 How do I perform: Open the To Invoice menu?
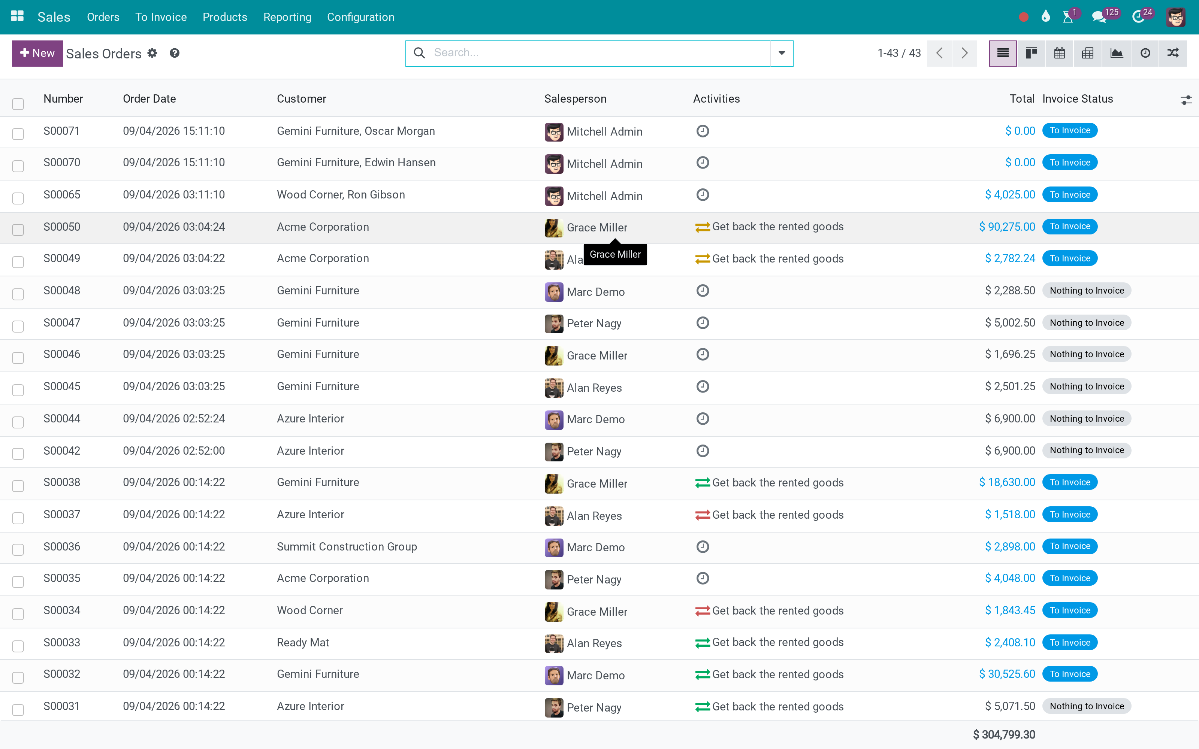(x=161, y=17)
